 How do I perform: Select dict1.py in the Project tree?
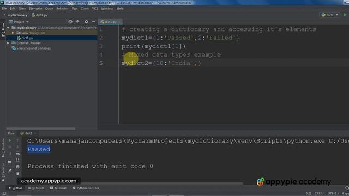27,38
